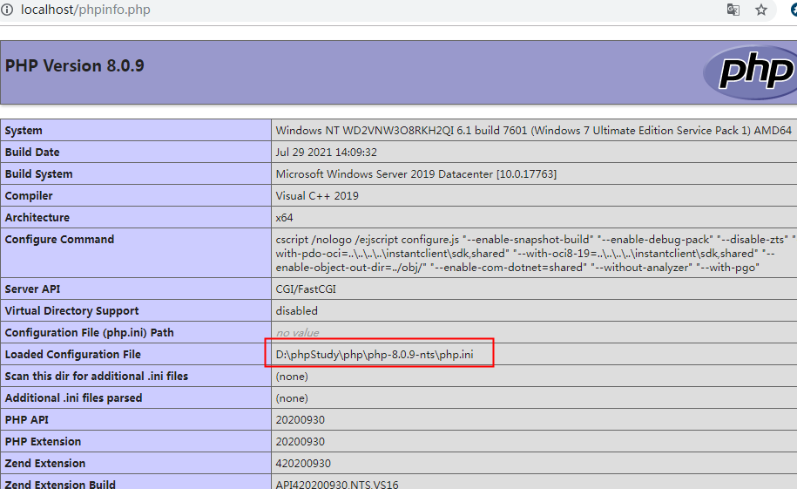Click the Server API label
This screenshot has height=489, width=797.
click(x=32, y=289)
